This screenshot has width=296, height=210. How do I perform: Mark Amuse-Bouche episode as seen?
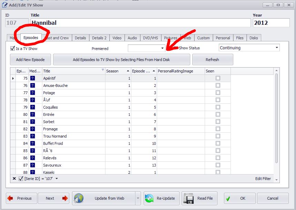(218, 86)
